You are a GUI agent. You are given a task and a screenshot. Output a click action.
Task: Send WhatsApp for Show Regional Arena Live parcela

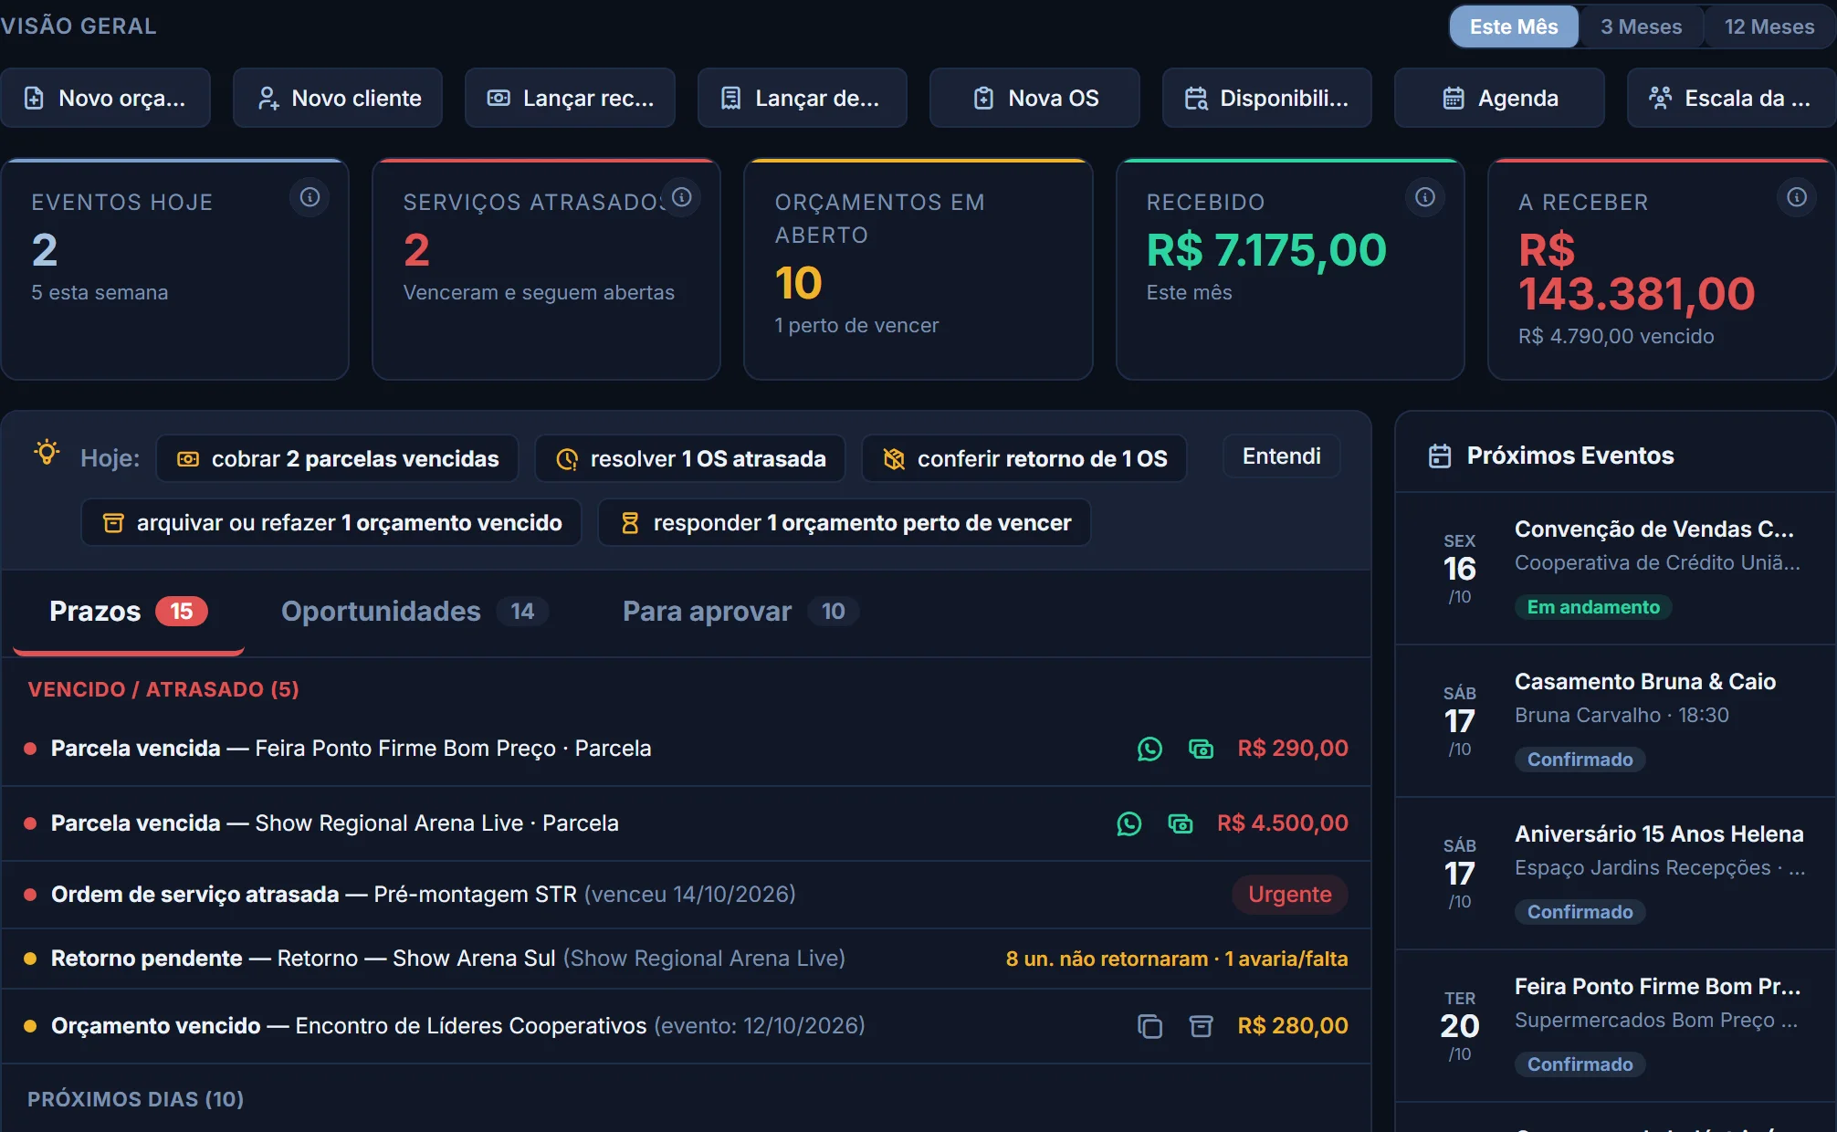[1129, 823]
